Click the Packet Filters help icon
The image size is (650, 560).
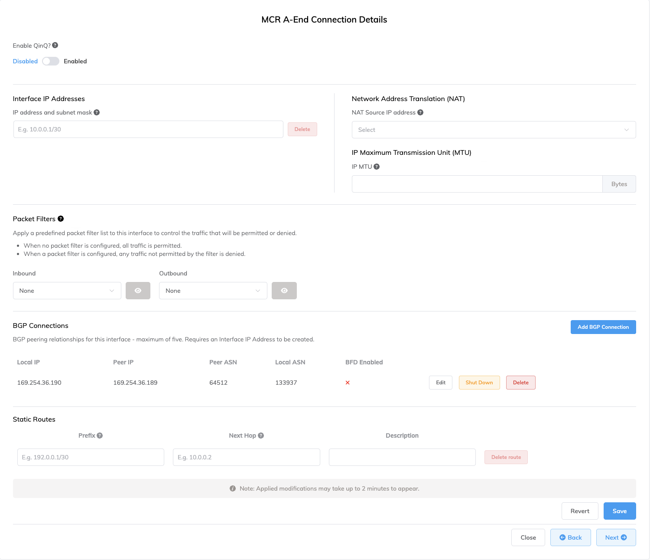(x=61, y=219)
